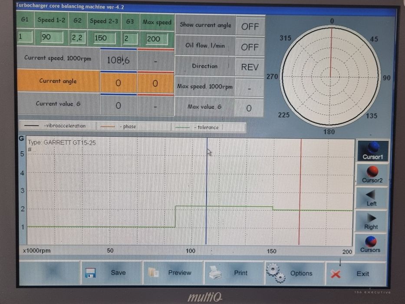Click the blue Current angle value 0
The width and height of the screenshot is (405, 304).
pos(118,83)
